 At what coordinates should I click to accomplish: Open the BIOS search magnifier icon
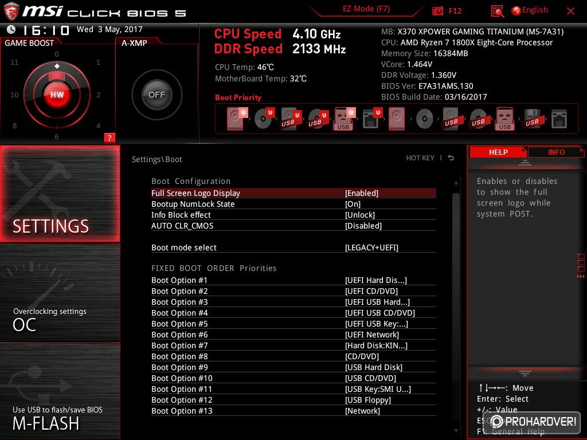pos(497,11)
